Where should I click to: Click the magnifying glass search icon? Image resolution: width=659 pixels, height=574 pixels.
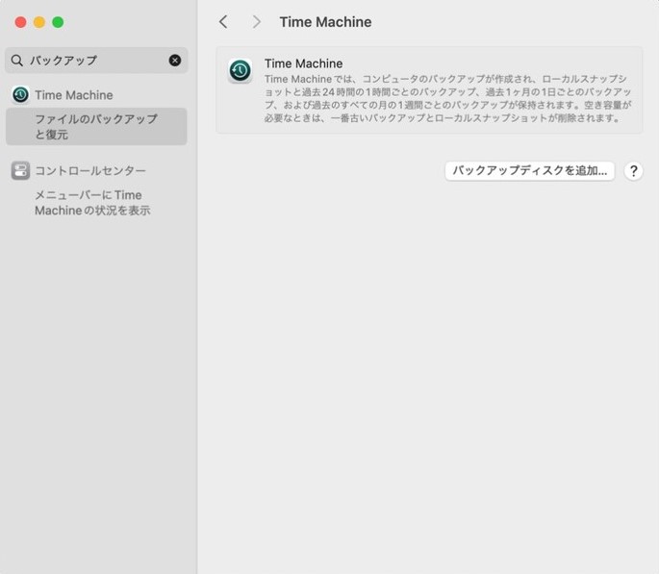tap(16, 61)
